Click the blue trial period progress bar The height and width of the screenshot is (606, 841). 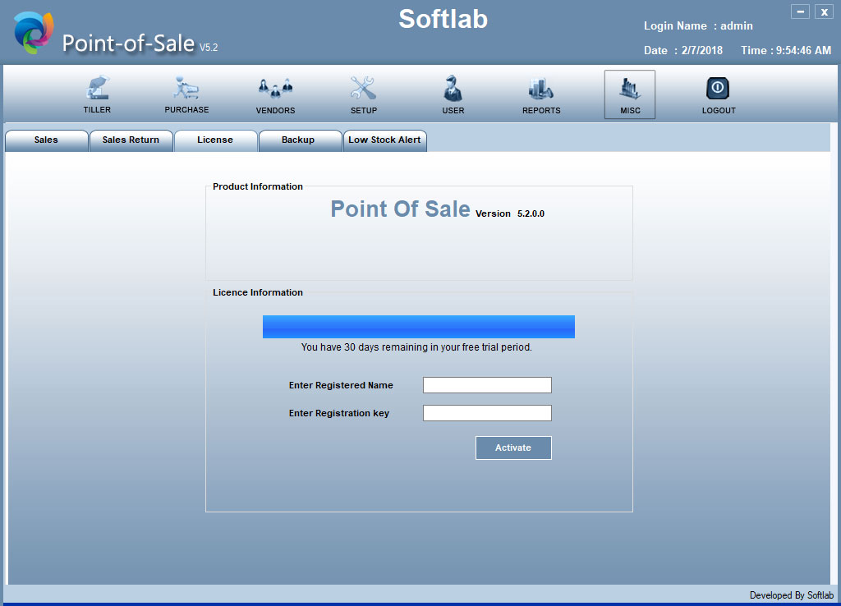click(418, 327)
